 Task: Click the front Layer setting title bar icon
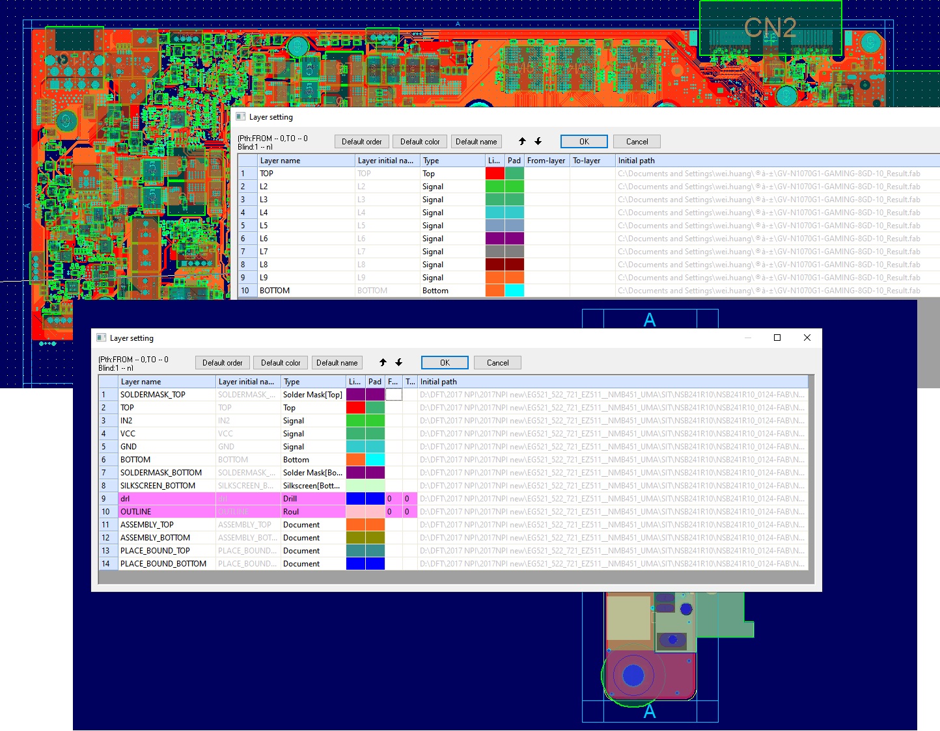point(102,338)
